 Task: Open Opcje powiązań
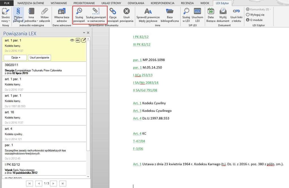click(x=113, y=15)
